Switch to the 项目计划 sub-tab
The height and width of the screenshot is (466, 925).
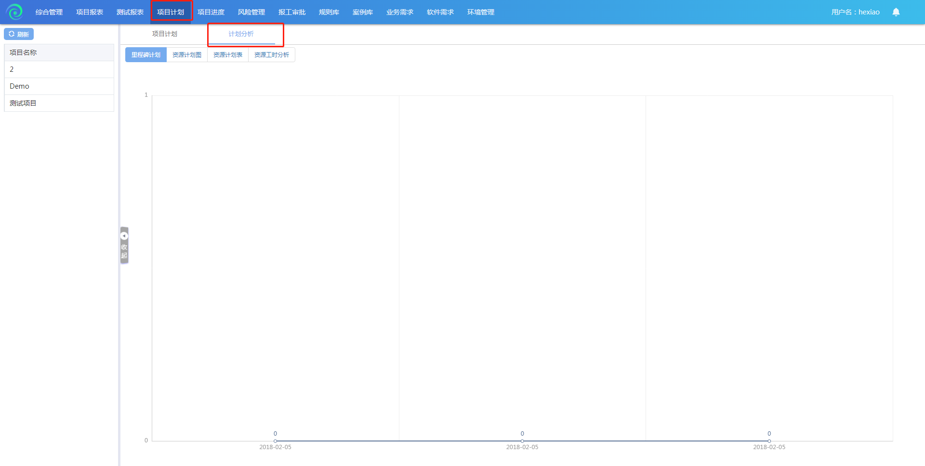click(165, 34)
